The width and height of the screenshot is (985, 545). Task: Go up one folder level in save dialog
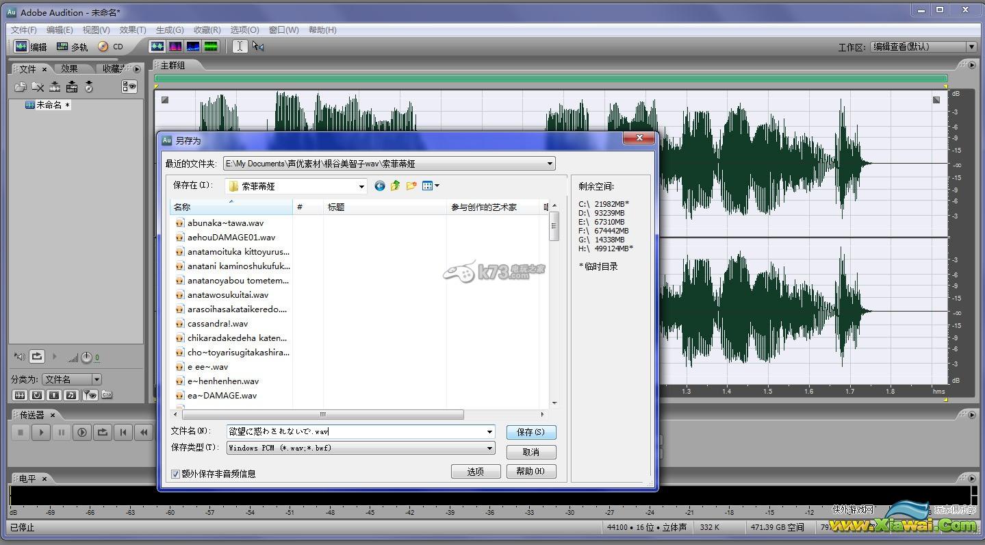point(396,186)
